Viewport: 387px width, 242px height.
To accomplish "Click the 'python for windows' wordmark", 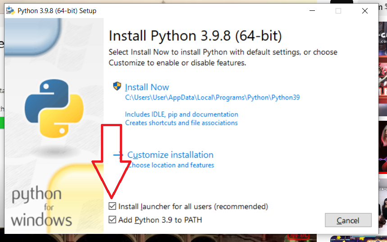I will coord(41,207).
